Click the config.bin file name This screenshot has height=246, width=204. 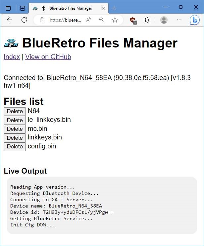click(x=42, y=146)
